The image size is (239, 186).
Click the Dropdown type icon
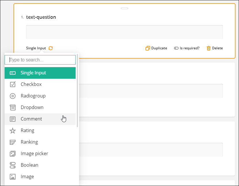point(13,108)
